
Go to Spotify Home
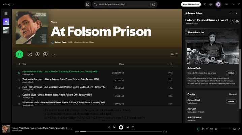88,4
